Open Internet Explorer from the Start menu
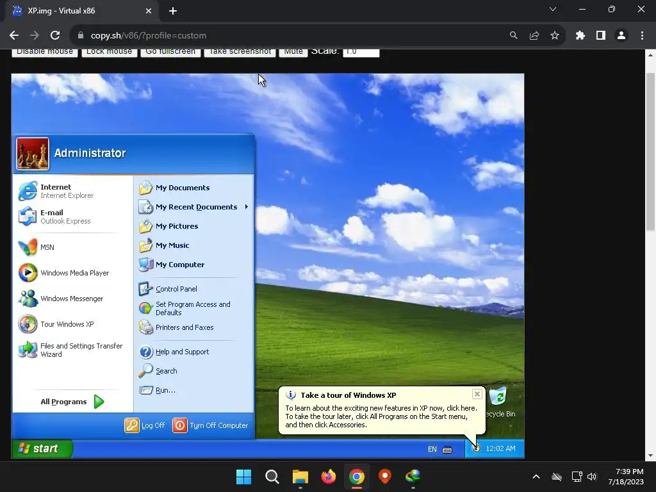This screenshot has height=492, width=656. pyautogui.click(x=56, y=191)
